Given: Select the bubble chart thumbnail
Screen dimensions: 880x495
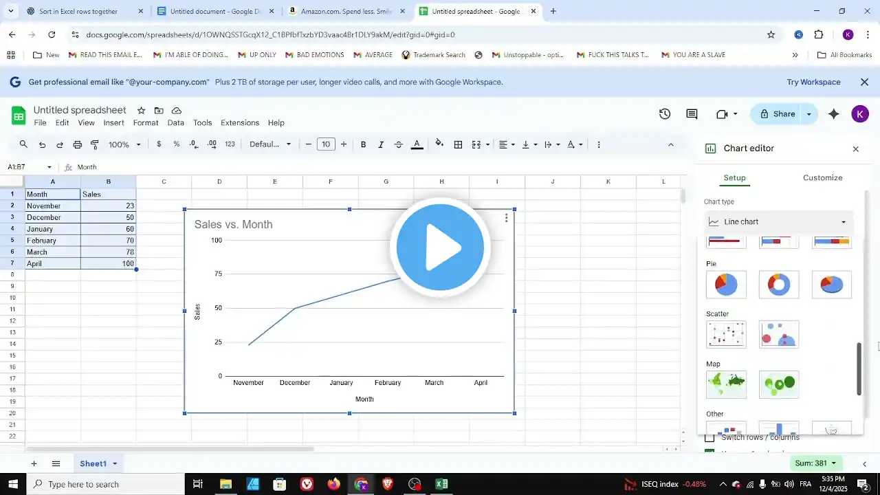Looking at the screenshot, I should coord(779,335).
